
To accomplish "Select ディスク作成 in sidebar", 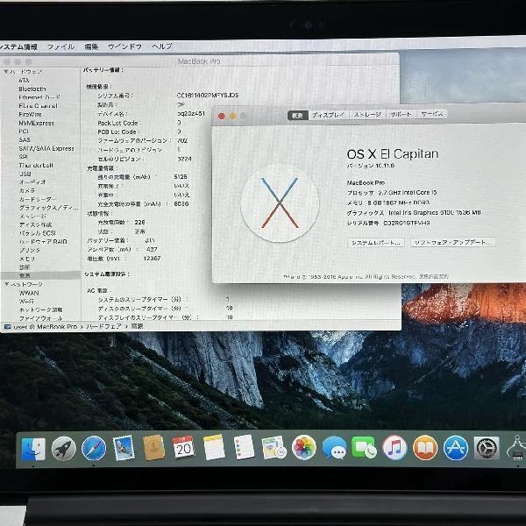I will pos(35,224).
